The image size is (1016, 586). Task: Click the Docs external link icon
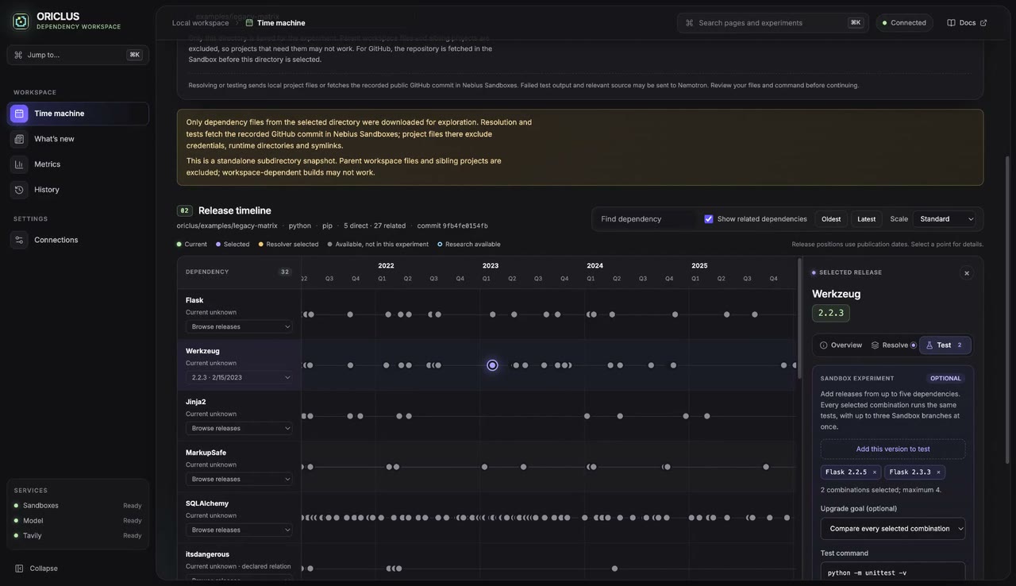pos(983,23)
